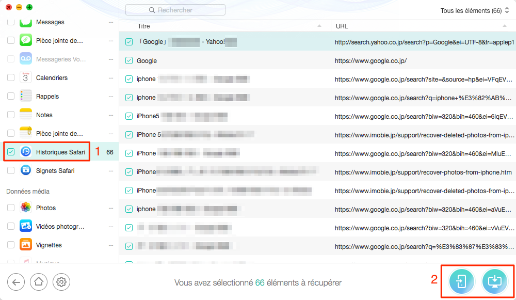Go back with the left arrow button
This screenshot has width=516, height=300.
[16, 282]
